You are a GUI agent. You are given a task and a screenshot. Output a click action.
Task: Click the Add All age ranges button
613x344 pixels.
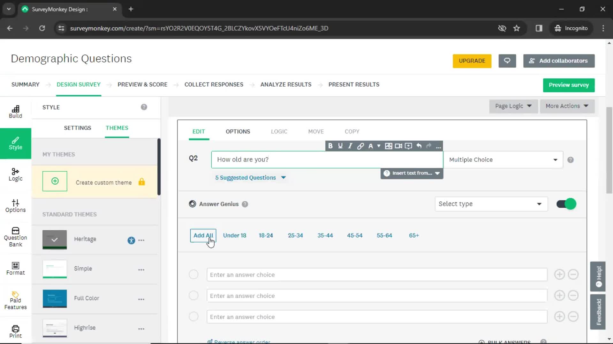(x=203, y=235)
